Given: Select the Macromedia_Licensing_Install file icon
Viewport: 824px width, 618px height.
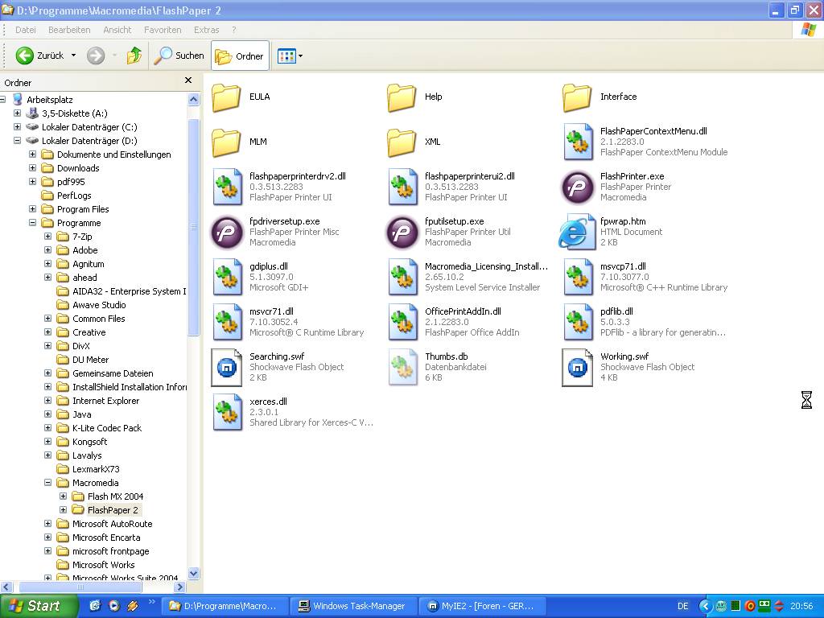Looking at the screenshot, I should (x=402, y=278).
